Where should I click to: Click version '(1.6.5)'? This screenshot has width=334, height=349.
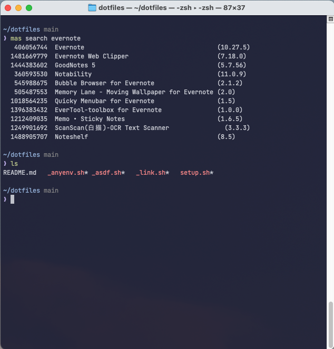[230, 119]
